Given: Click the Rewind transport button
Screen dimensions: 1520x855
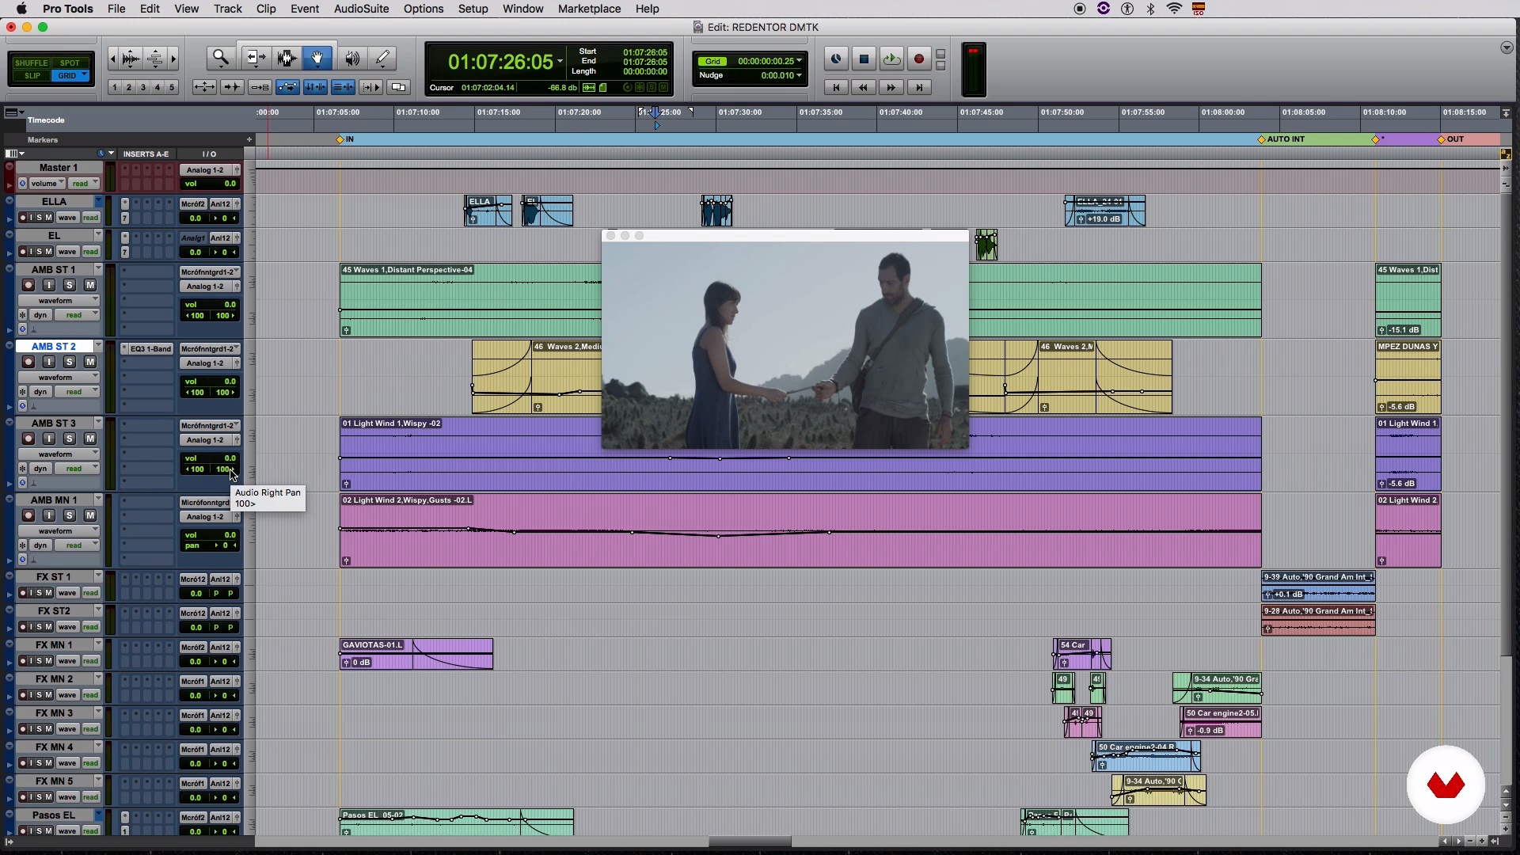Looking at the screenshot, I should (x=864, y=87).
